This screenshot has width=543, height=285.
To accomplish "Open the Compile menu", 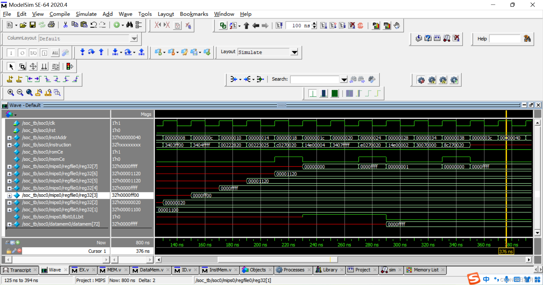I will 59,14.
